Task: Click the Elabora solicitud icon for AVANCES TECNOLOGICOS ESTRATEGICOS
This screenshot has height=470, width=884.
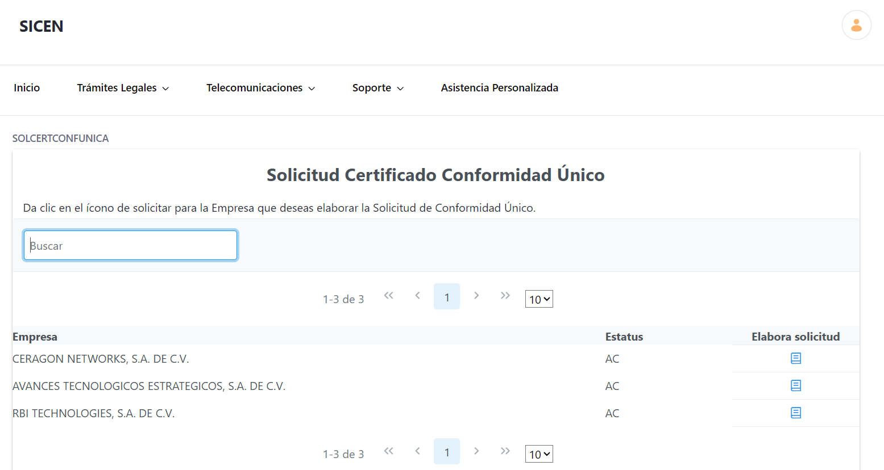Action: (796, 385)
